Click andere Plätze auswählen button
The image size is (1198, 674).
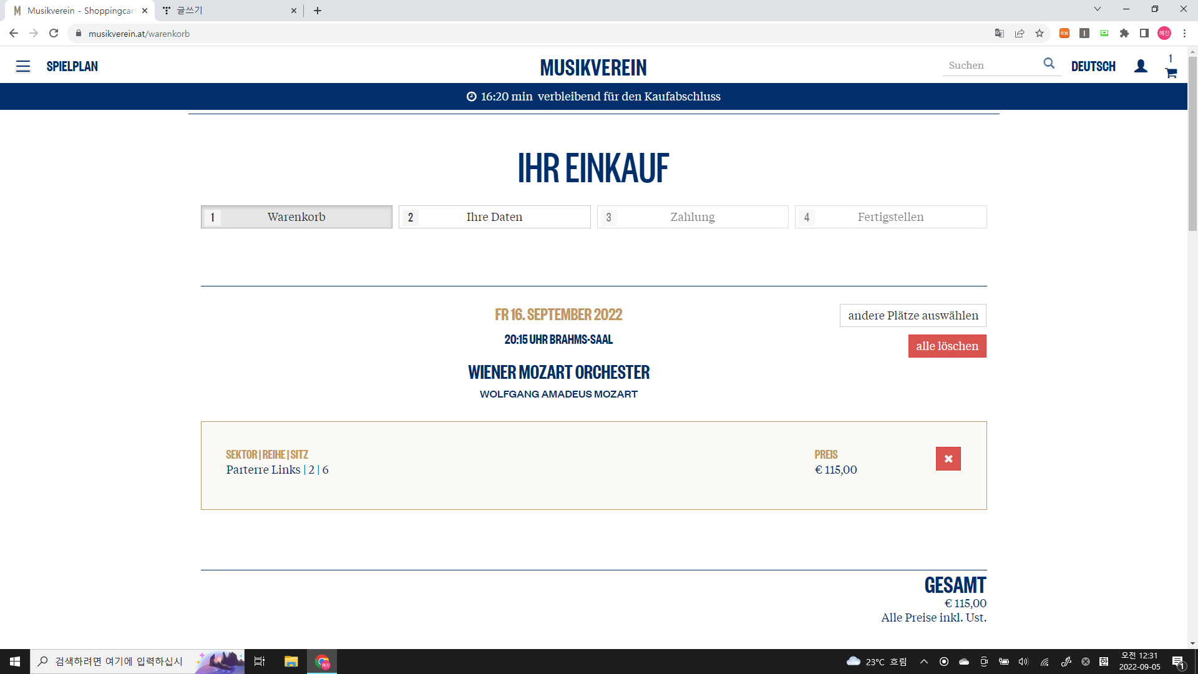(x=913, y=316)
